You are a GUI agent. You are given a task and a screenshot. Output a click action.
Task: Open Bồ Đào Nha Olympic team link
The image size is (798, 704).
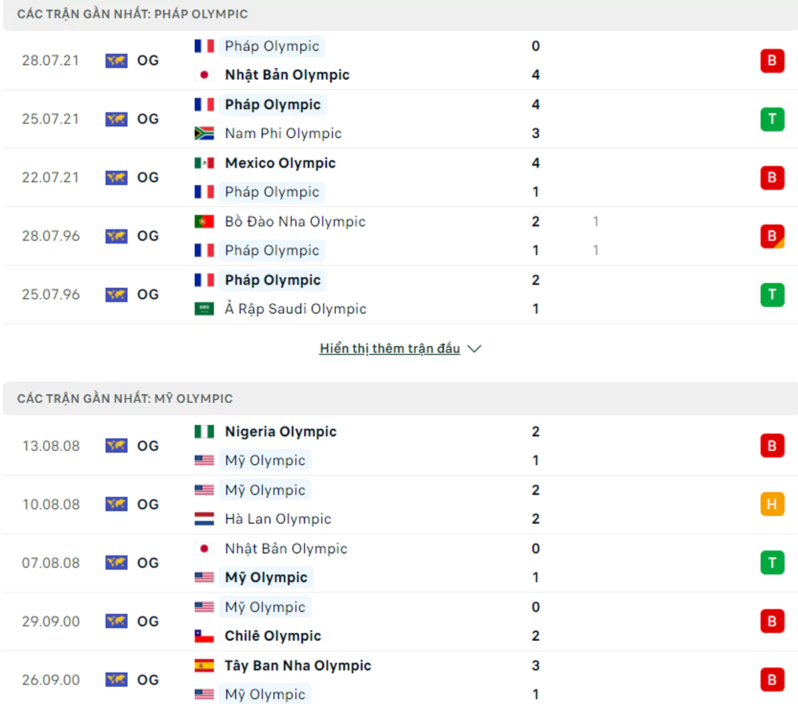click(295, 221)
